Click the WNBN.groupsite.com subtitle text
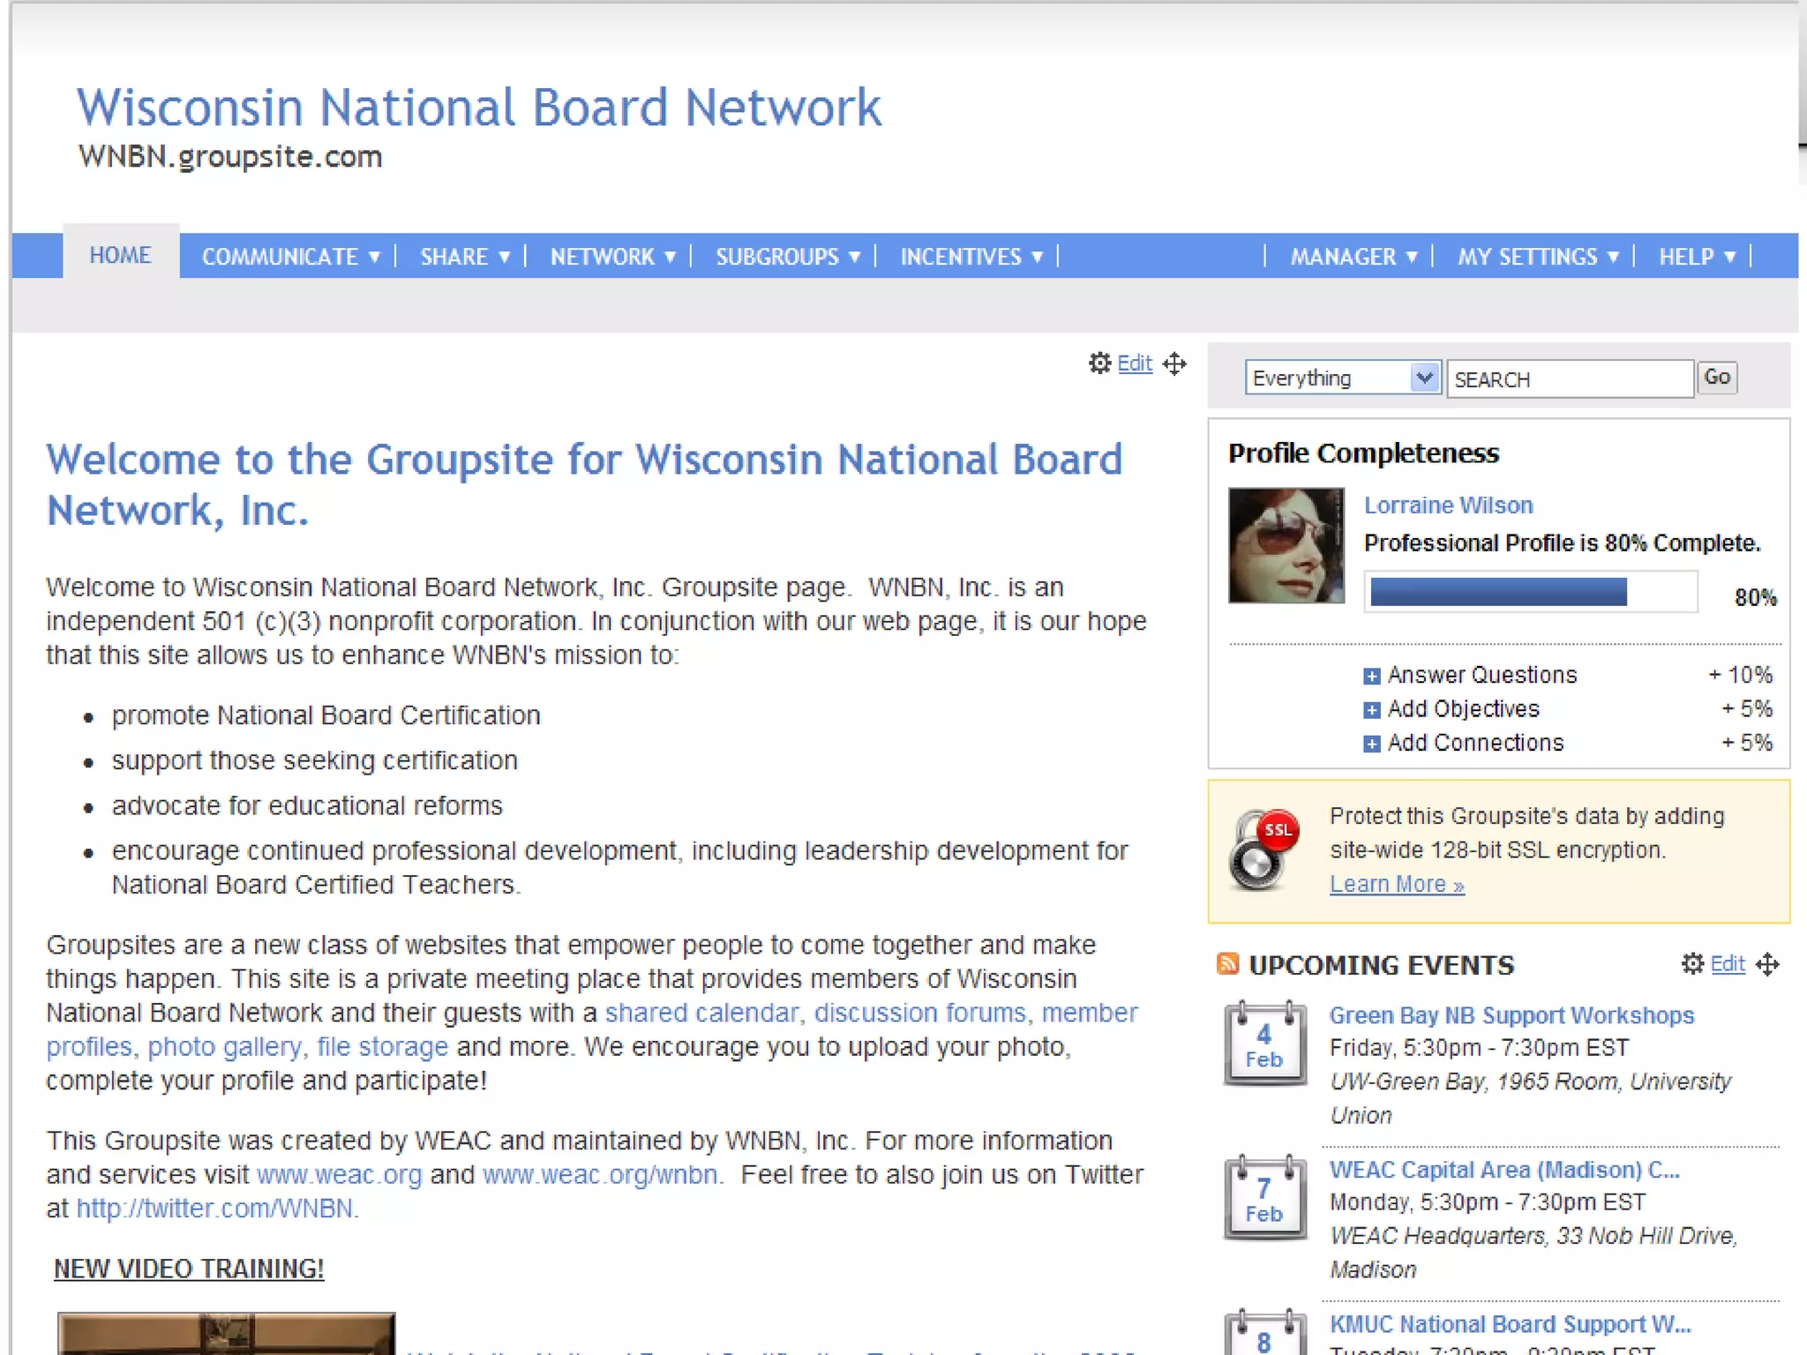The width and height of the screenshot is (1807, 1355). click(230, 157)
